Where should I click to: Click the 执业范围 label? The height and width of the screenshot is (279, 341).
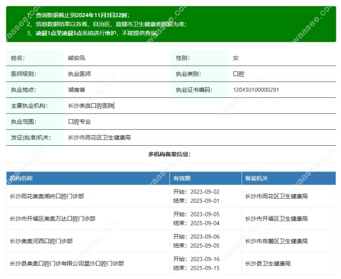coord(23,121)
